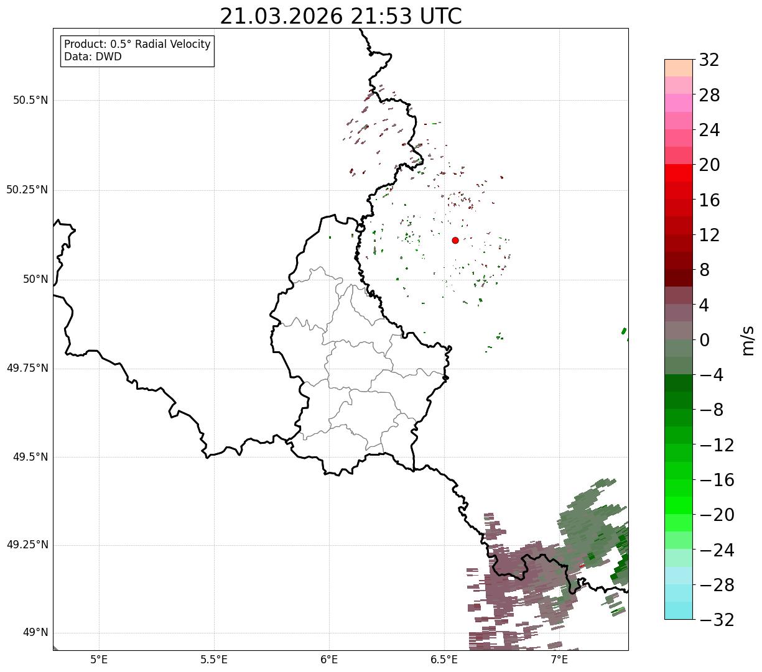
Task: Click the colorbar tick value −8
Action: [712, 410]
